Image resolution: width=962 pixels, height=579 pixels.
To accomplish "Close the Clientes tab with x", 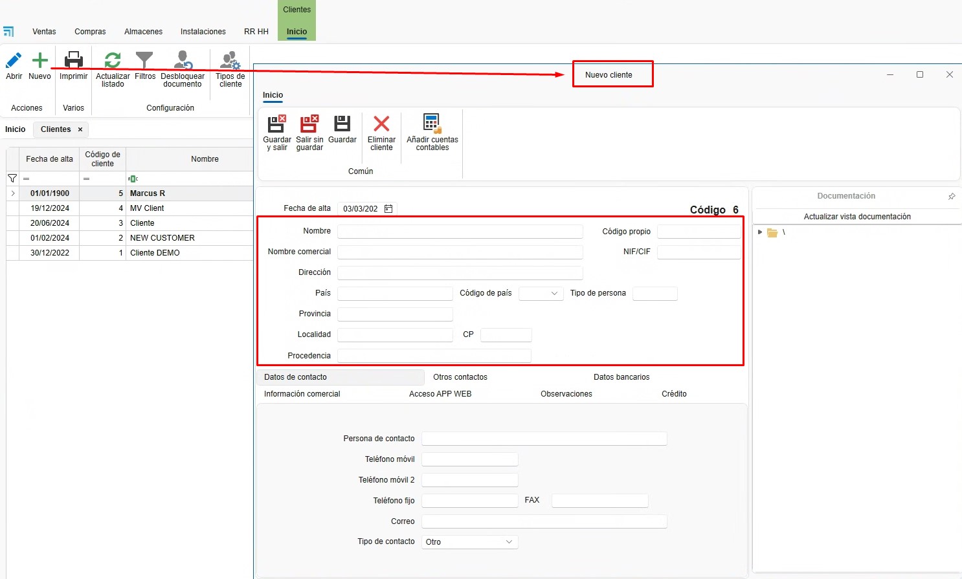I will tap(80, 129).
